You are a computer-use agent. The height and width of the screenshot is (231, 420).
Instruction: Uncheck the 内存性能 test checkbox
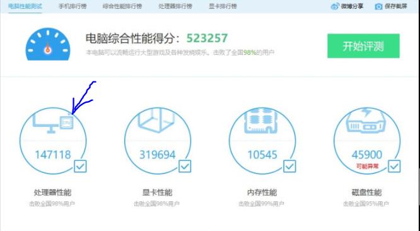(x=289, y=167)
